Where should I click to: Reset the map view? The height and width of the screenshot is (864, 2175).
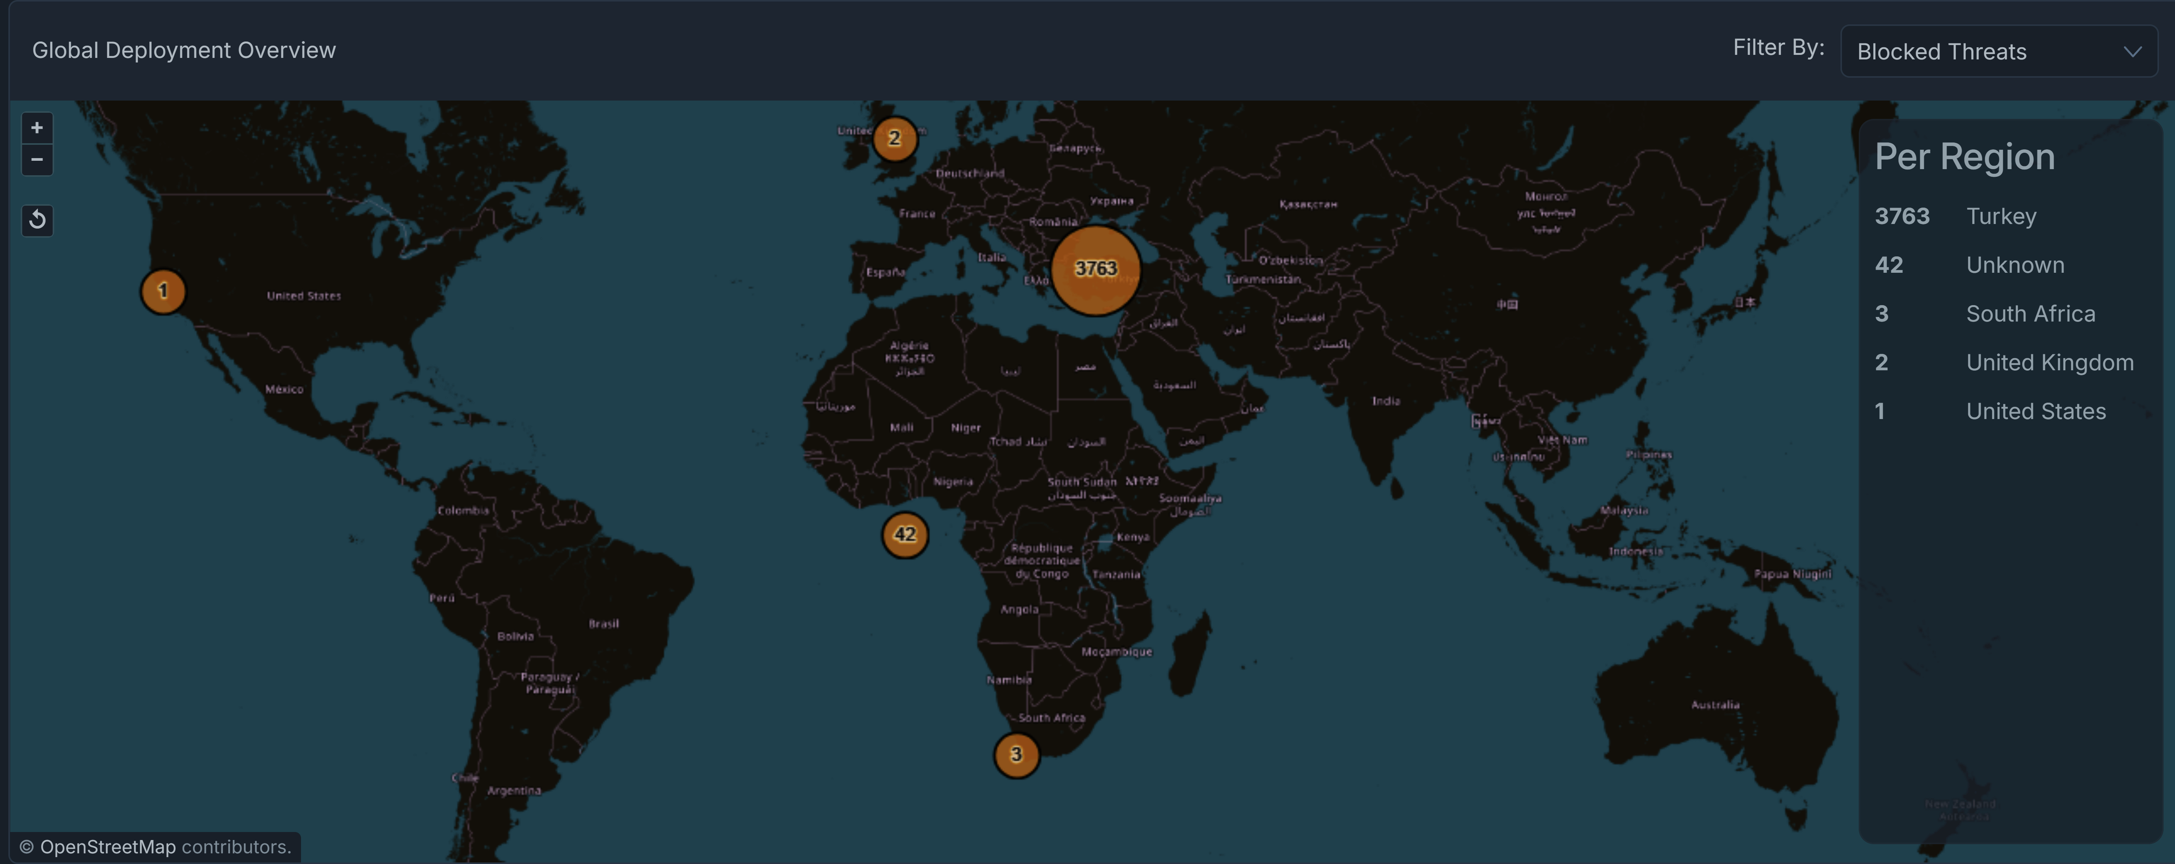click(x=37, y=220)
